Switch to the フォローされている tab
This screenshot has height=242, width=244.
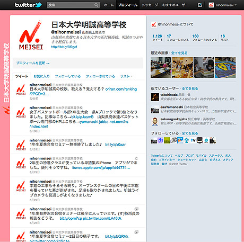(x=100, y=76)
